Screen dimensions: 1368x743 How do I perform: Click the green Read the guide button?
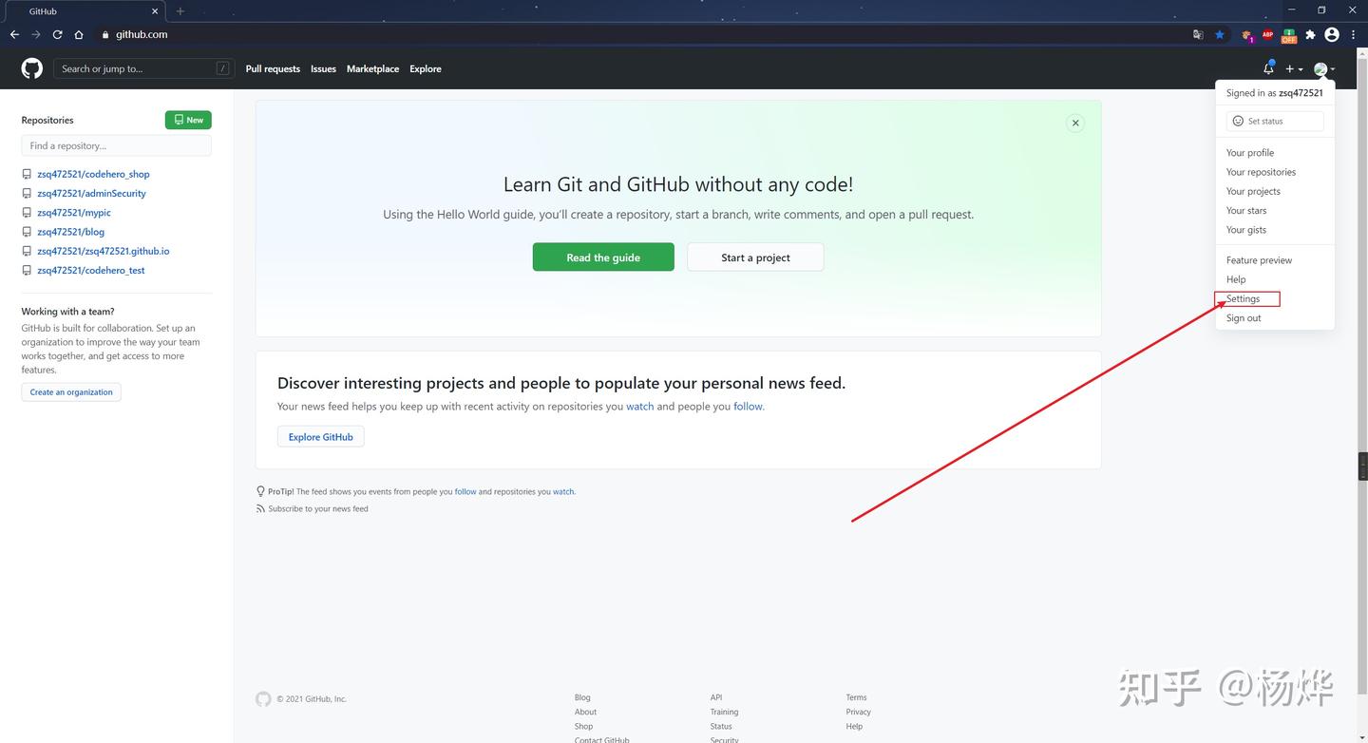[x=603, y=257]
